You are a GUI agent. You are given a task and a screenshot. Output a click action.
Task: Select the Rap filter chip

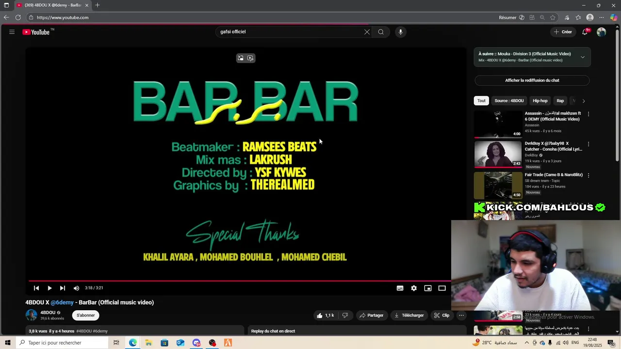560,101
